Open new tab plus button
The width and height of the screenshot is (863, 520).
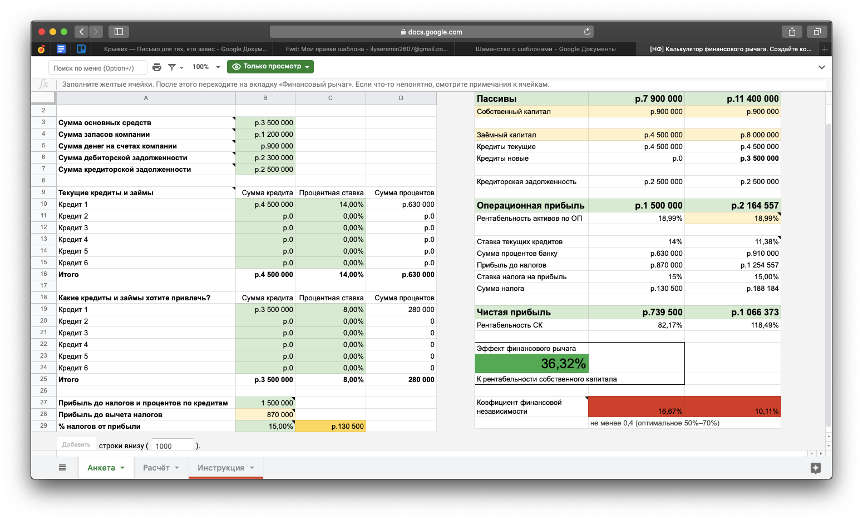click(x=825, y=49)
